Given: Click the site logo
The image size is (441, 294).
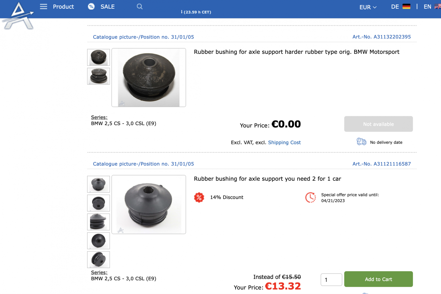Looking at the screenshot, I should point(19,15).
